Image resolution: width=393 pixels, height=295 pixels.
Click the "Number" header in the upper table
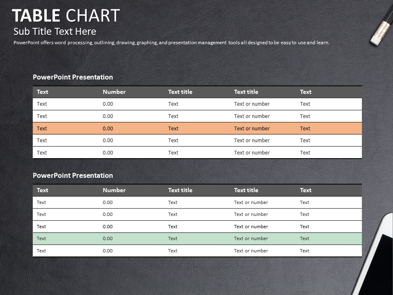pos(114,92)
